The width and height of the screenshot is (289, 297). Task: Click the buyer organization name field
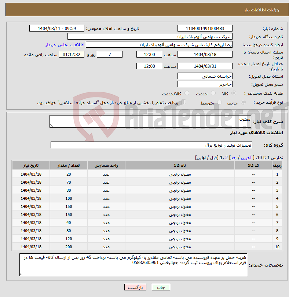[x=150, y=37]
